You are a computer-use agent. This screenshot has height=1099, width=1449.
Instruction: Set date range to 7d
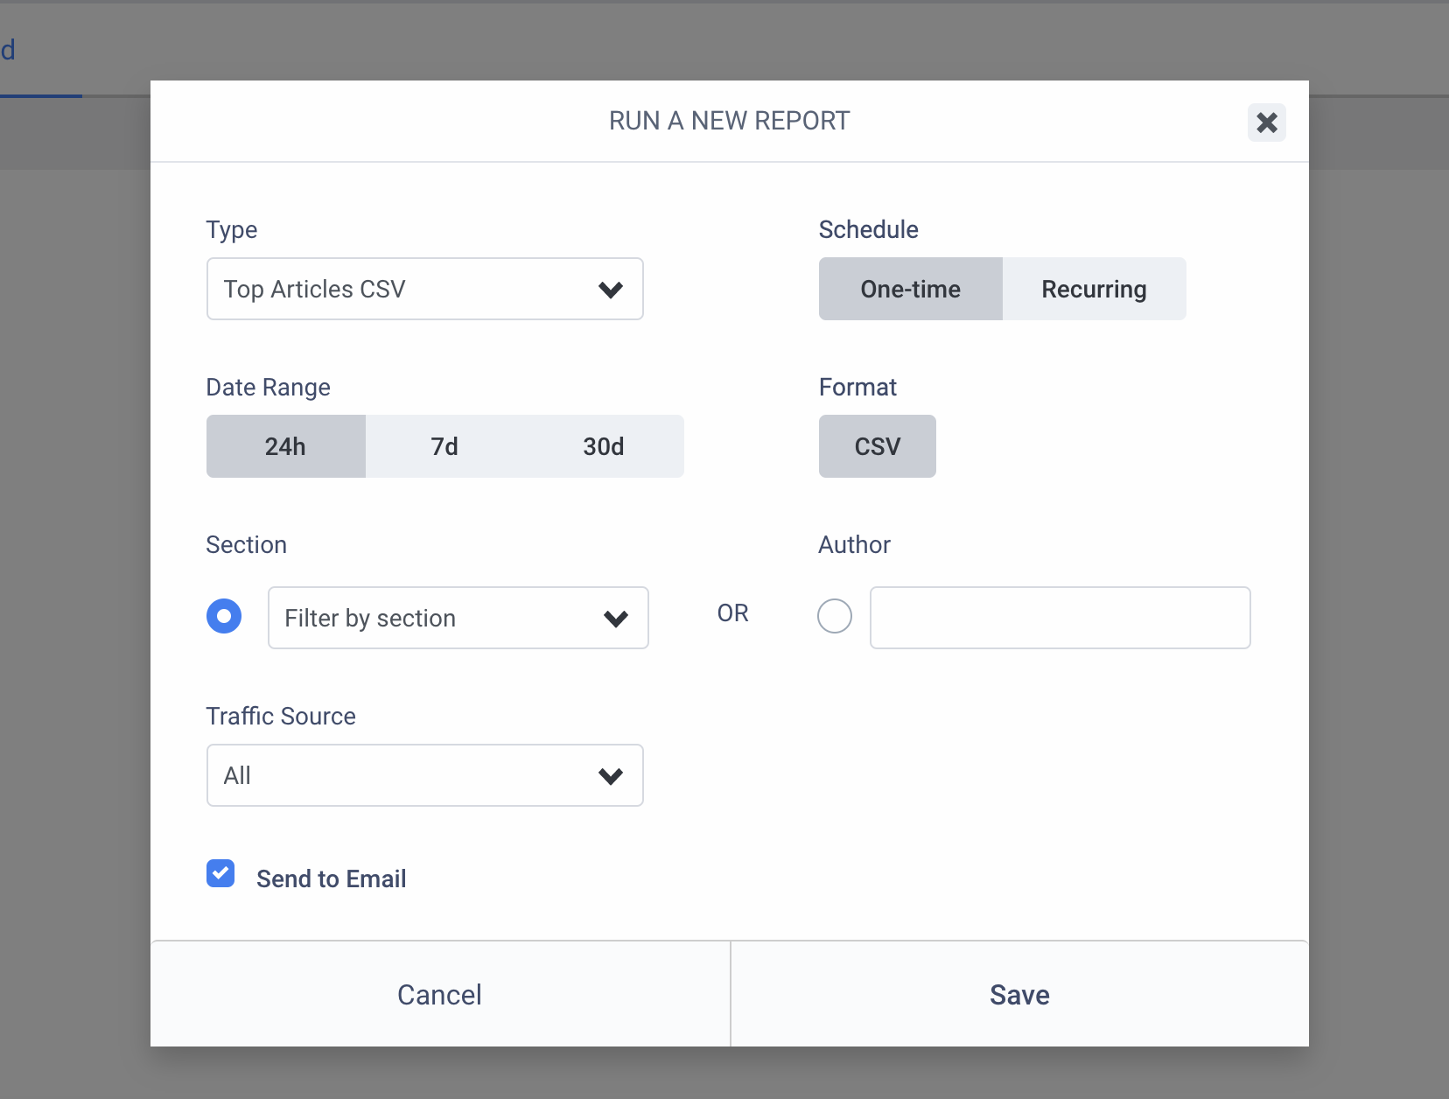444,446
